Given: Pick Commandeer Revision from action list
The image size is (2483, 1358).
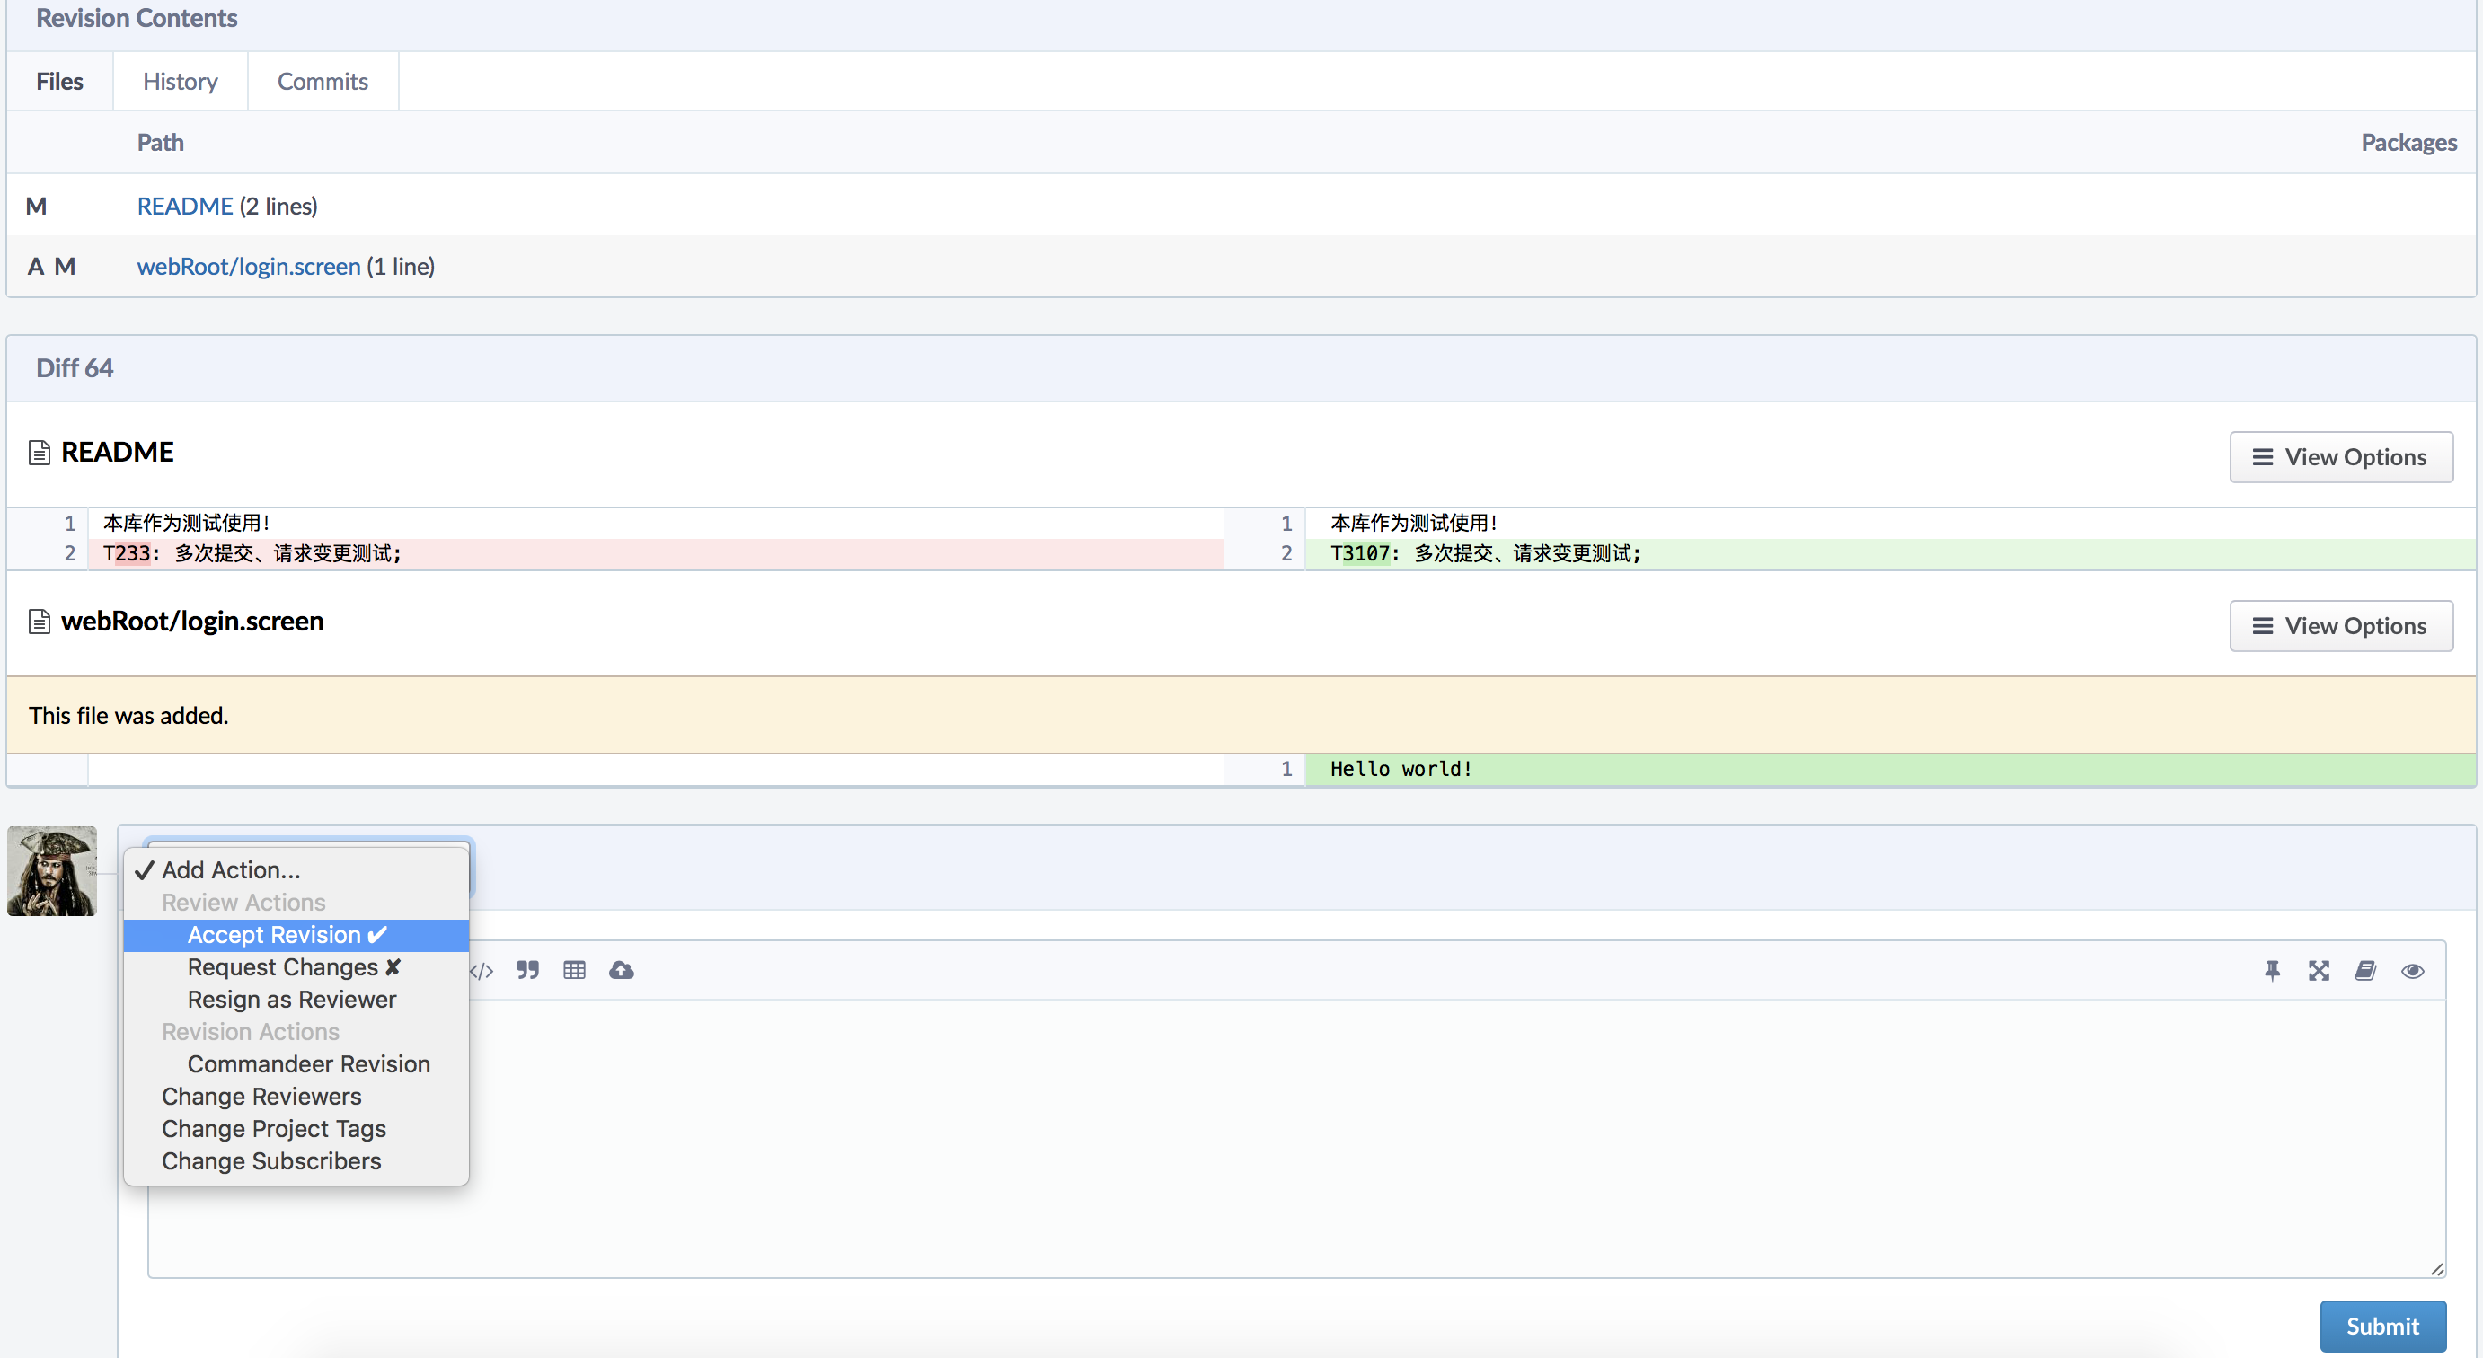Looking at the screenshot, I should (x=308, y=1064).
